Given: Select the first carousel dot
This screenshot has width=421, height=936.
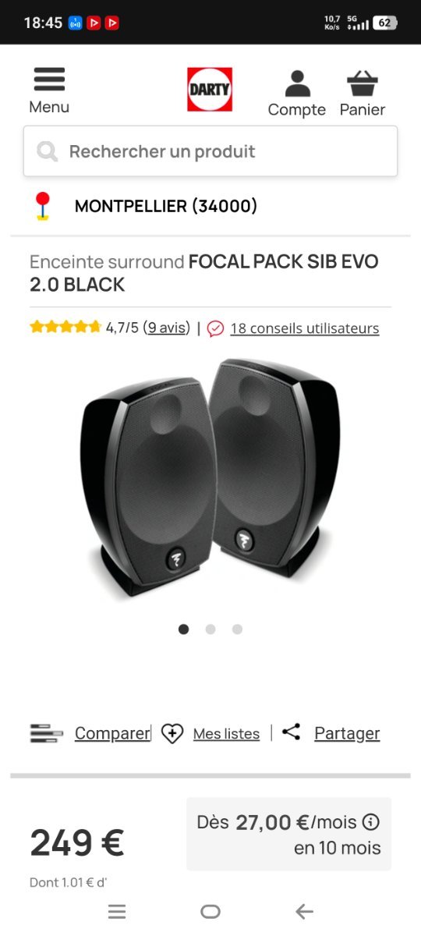Looking at the screenshot, I should click(184, 629).
